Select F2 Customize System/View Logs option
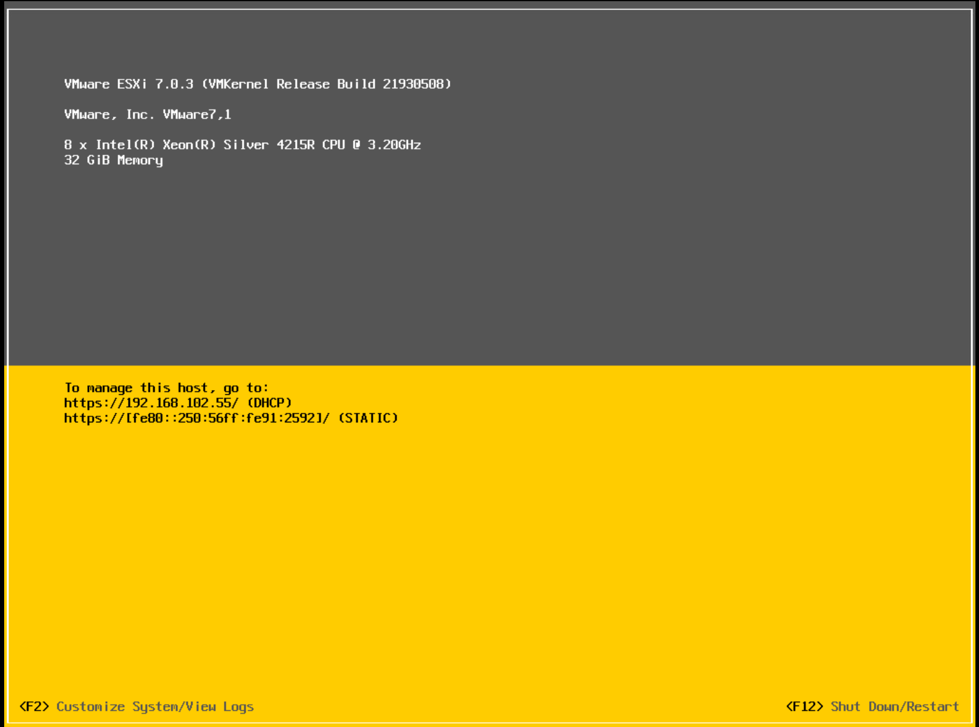The height and width of the screenshot is (727, 979). point(137,707)
